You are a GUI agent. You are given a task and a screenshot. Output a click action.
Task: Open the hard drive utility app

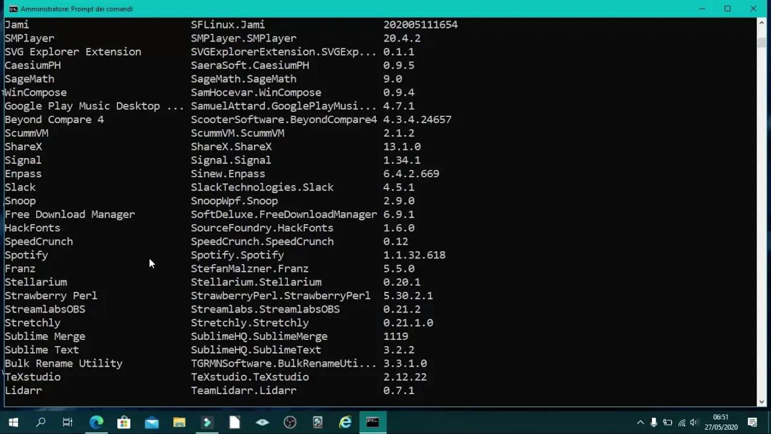(x=317, y=422)
